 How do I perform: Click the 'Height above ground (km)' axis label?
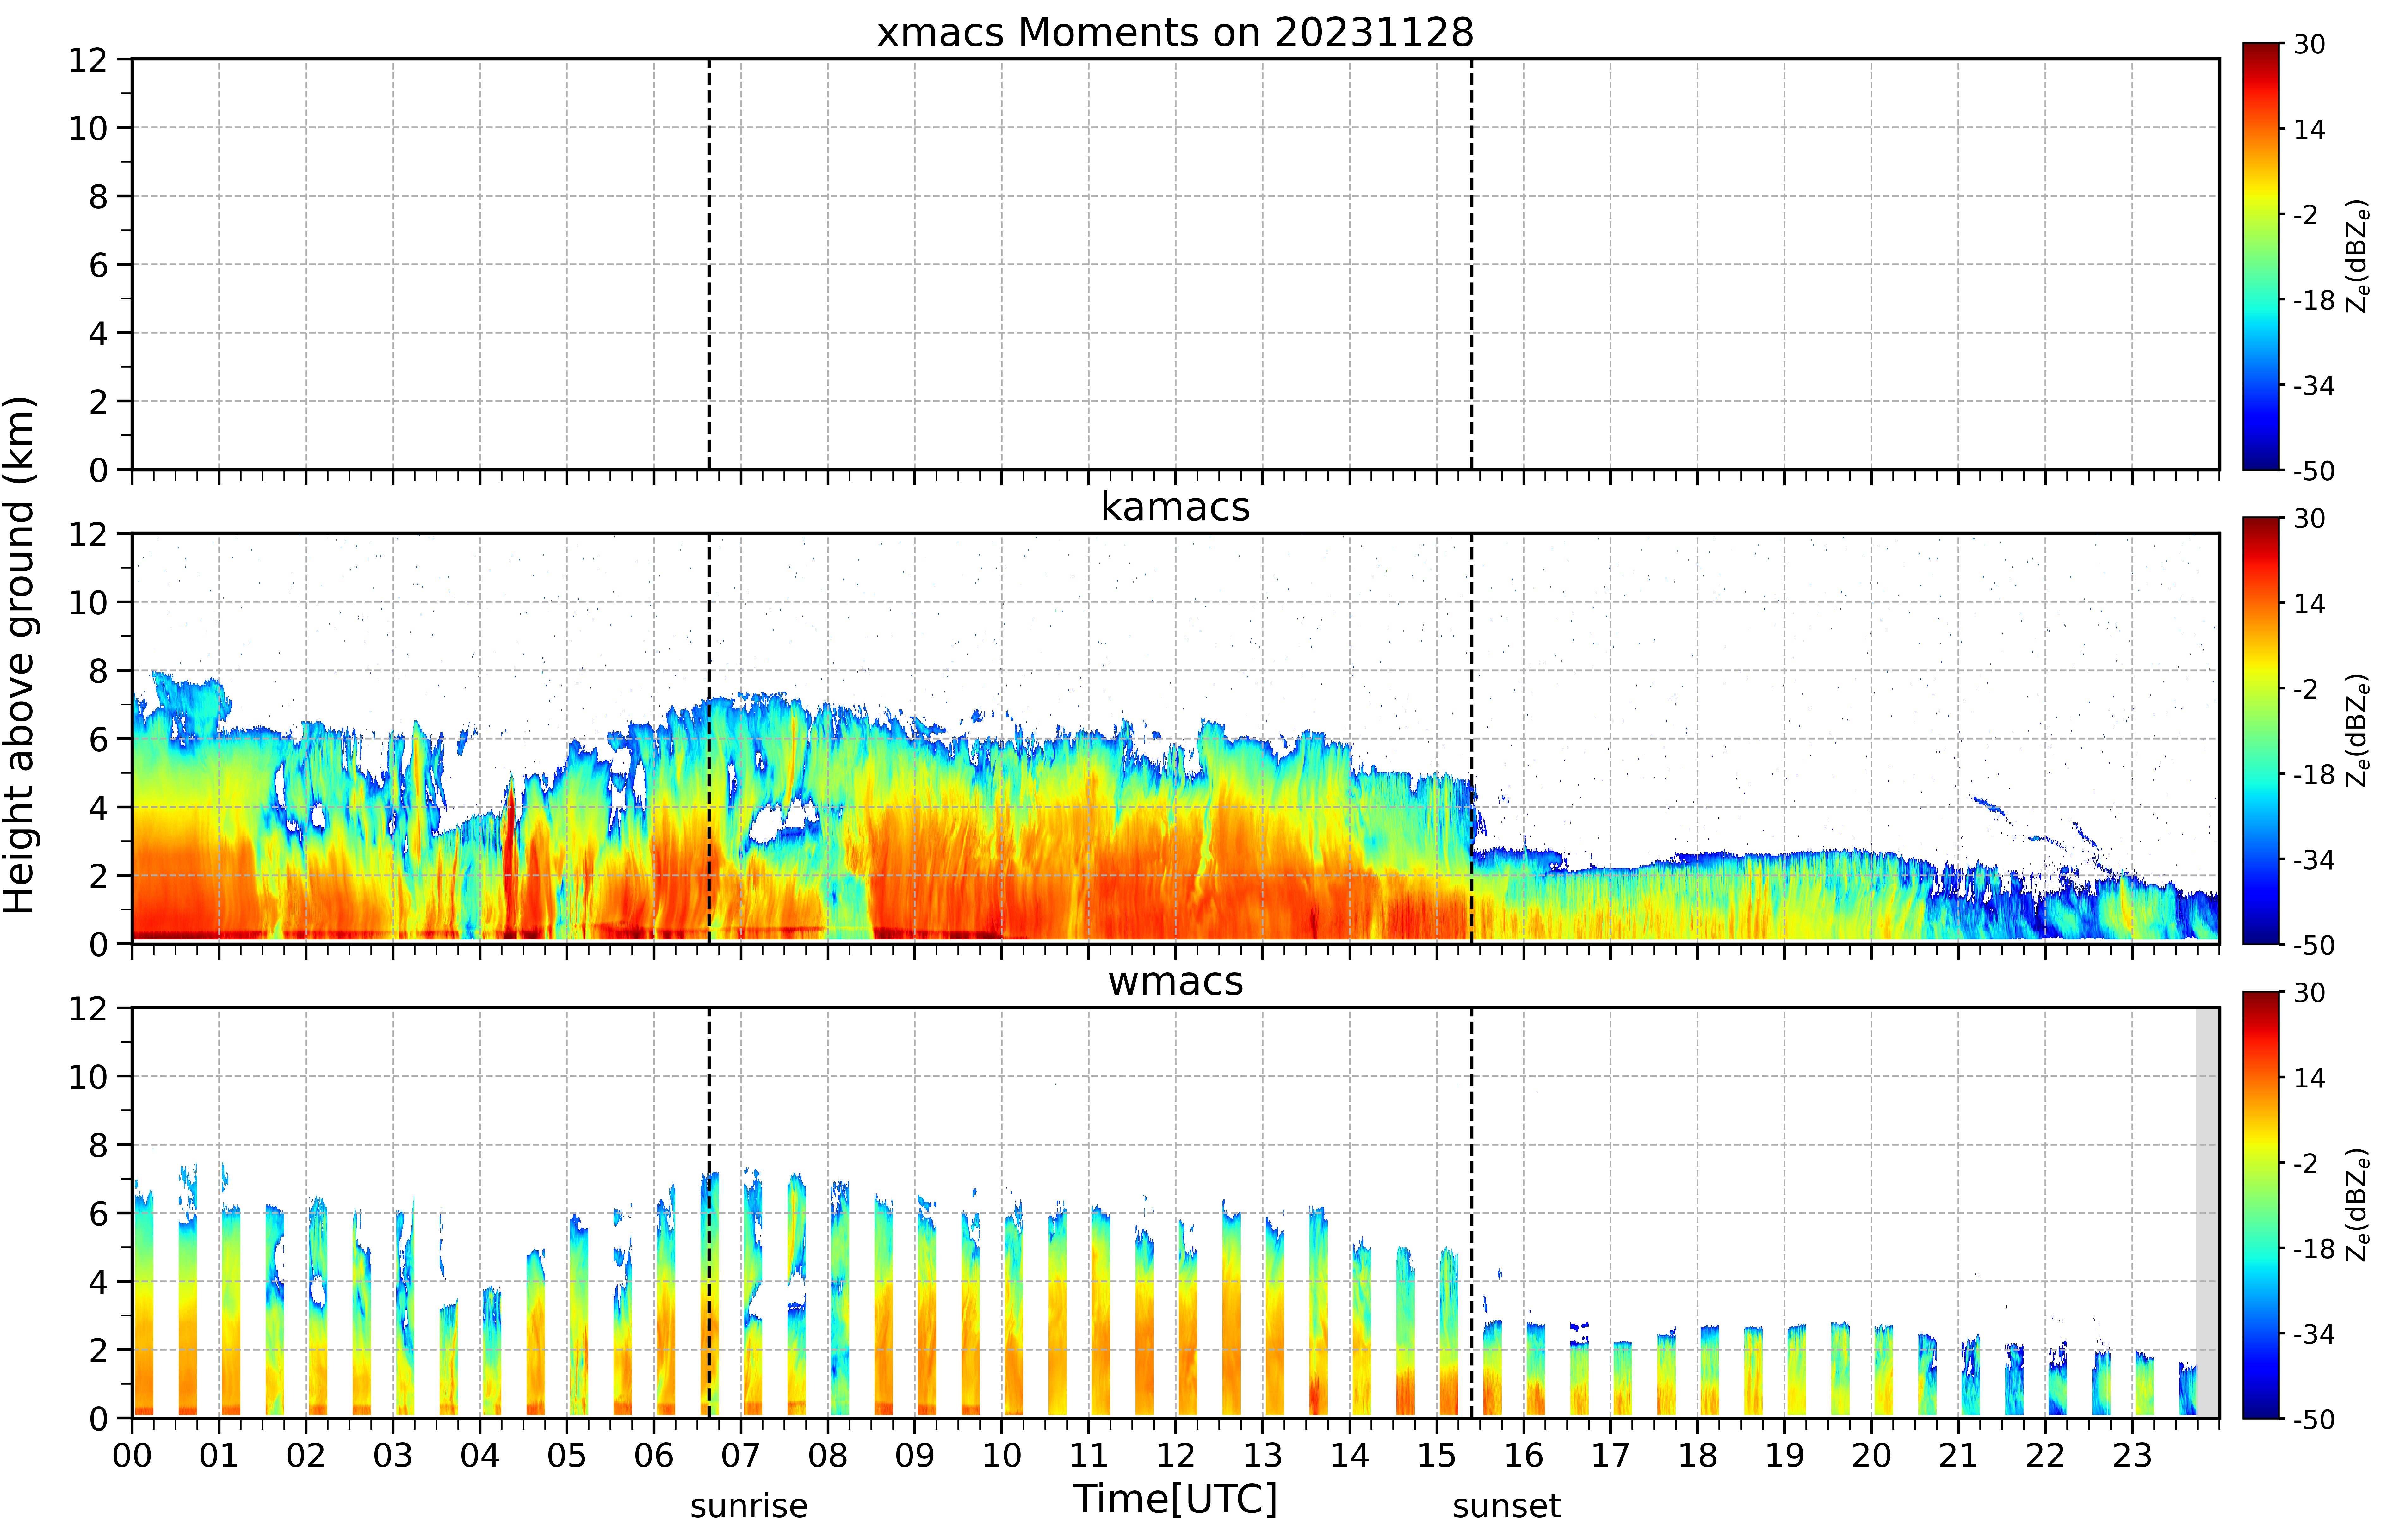(20, 655)
